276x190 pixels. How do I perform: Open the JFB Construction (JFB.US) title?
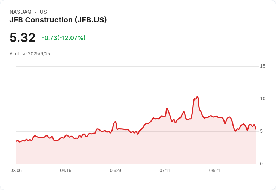[x=58, y=20]
